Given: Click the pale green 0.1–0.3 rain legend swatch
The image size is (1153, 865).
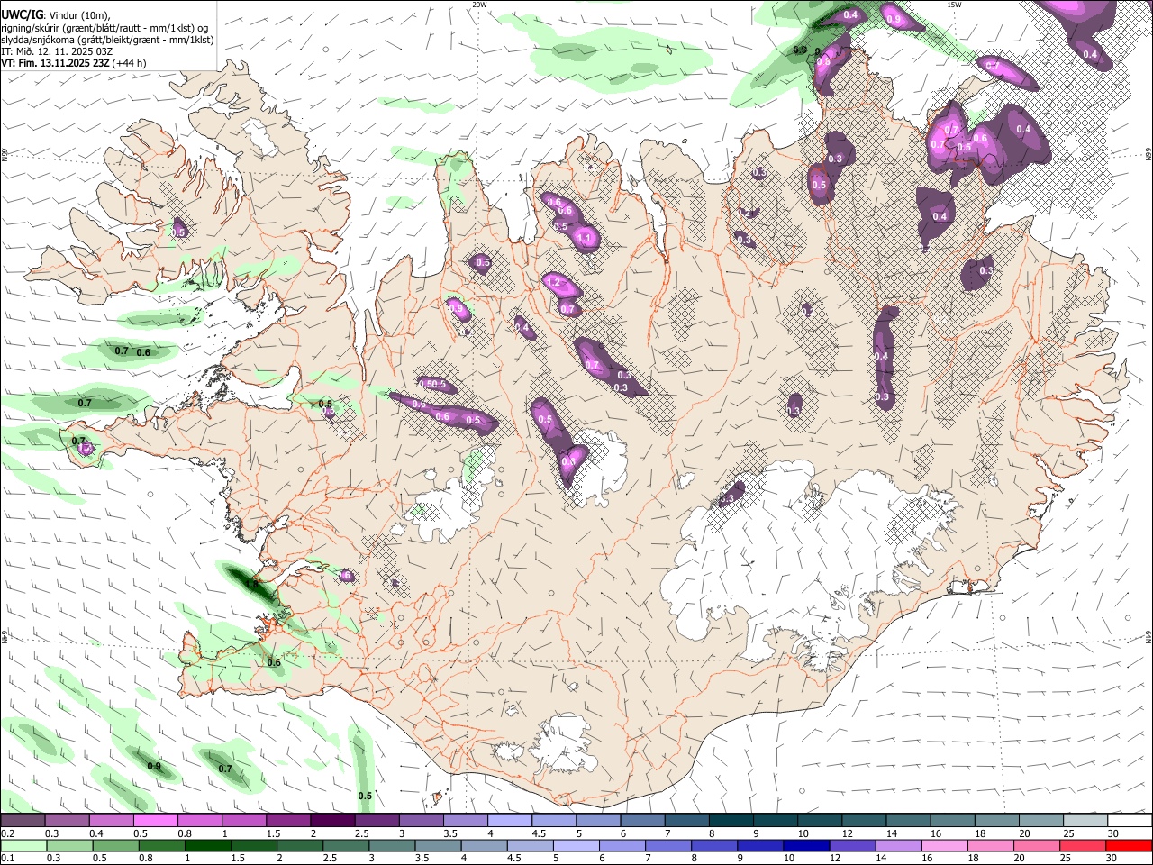Looking at the screenshot, I should 23,845.
